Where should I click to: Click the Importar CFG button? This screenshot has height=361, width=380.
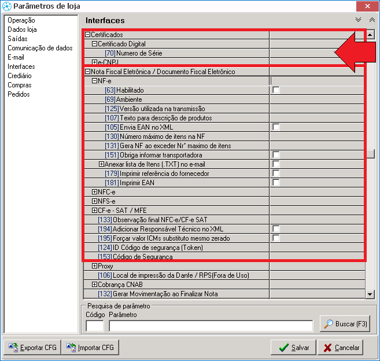pos(90,348)
